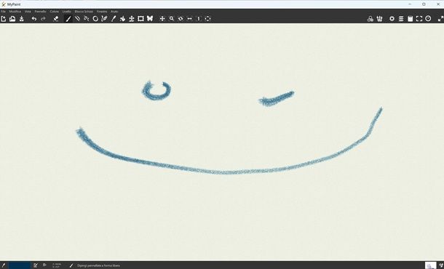Select the color picker eyedropper tool

pyautogui.click(x=114, y=19)
